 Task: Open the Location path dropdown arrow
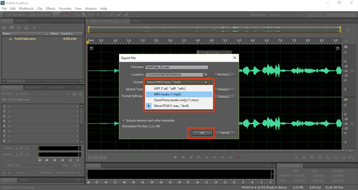click(206, 75)
